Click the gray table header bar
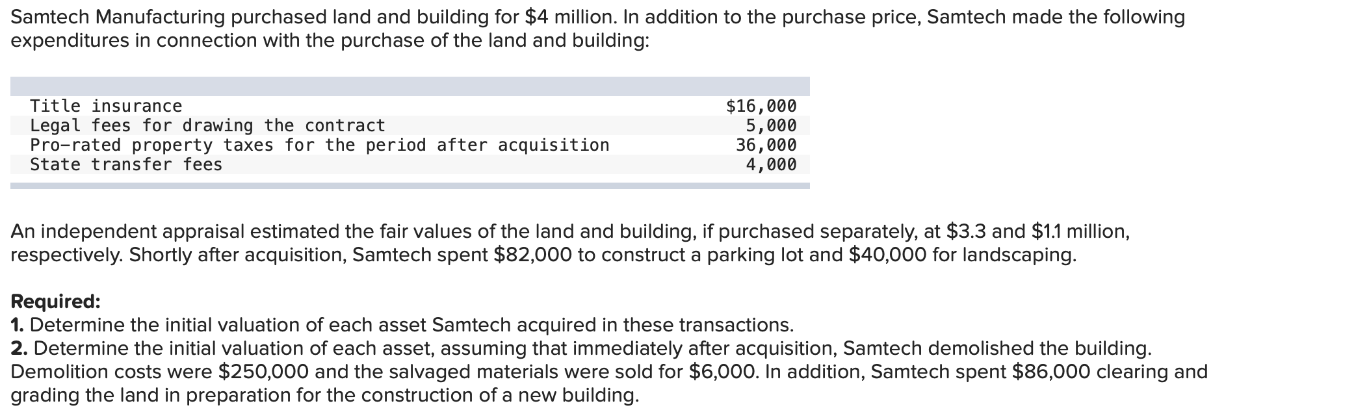1356x412 pixels. [x=410, y=86]
